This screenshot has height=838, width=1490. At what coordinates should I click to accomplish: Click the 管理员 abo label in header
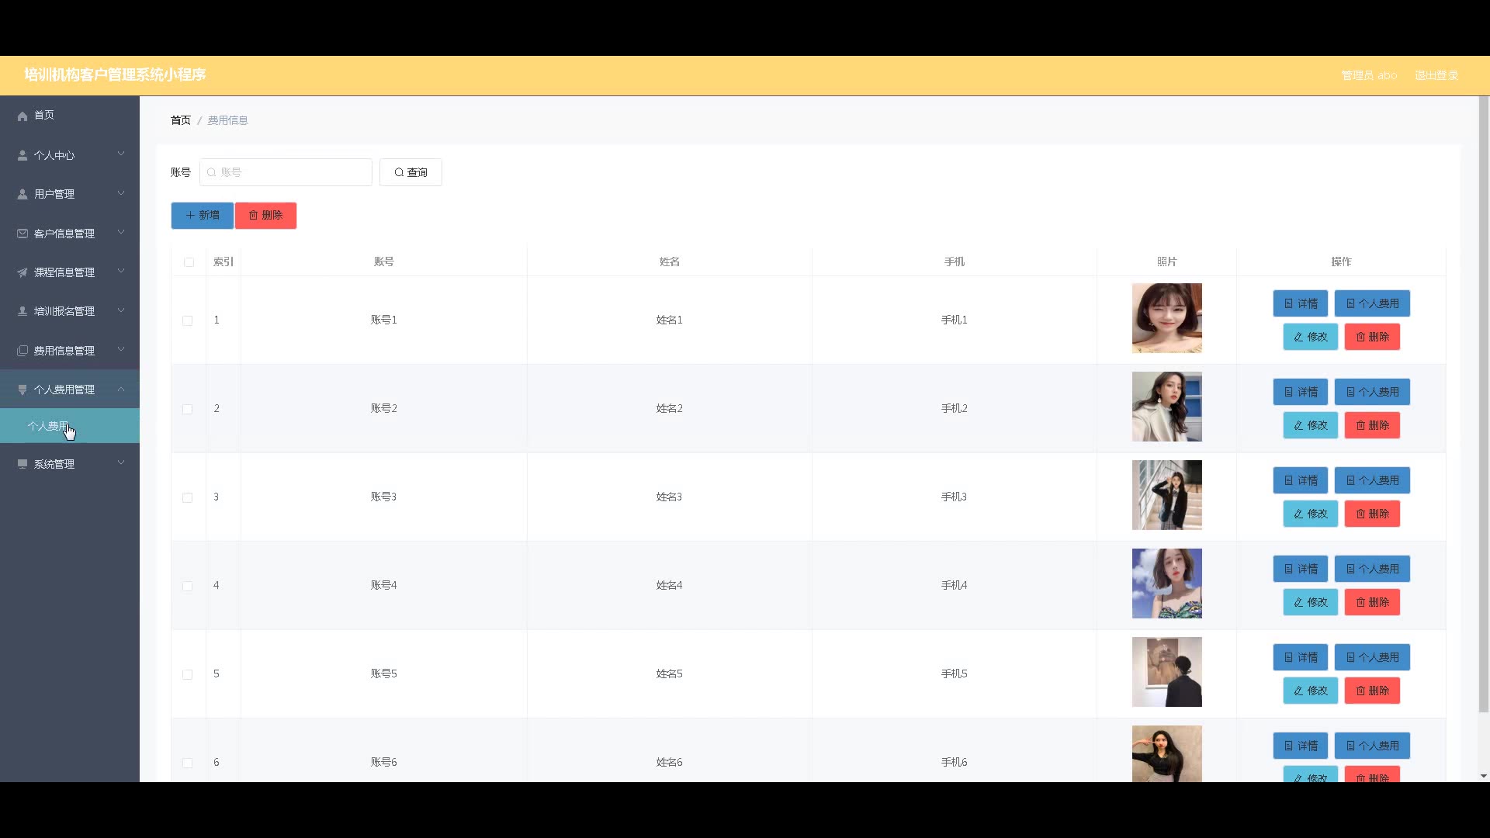click(x=1369, y=75)
